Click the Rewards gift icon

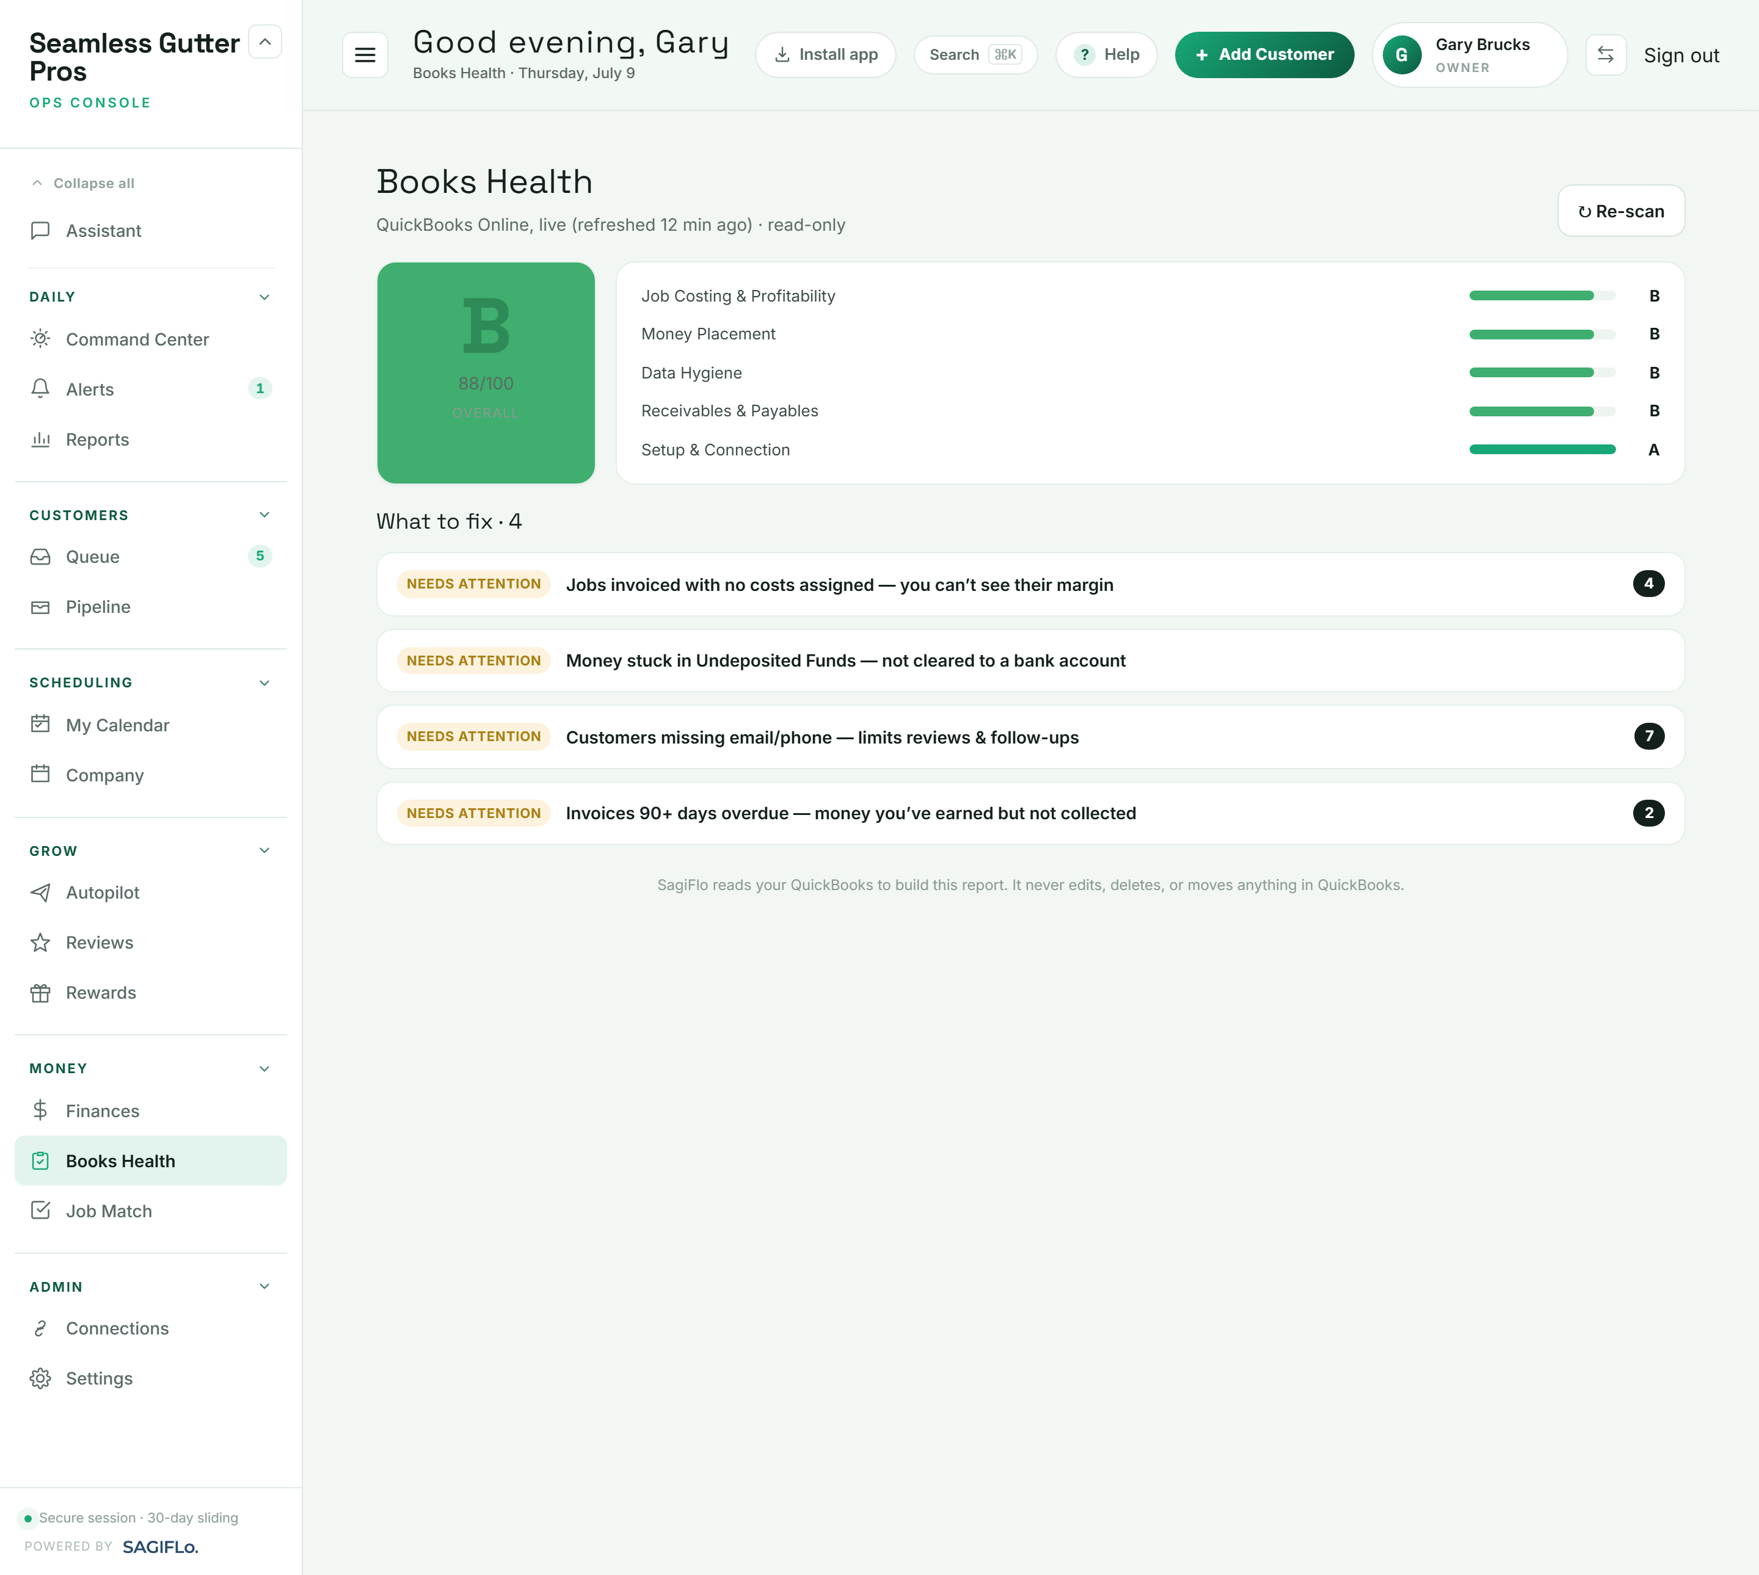click(x=40, y=993)
